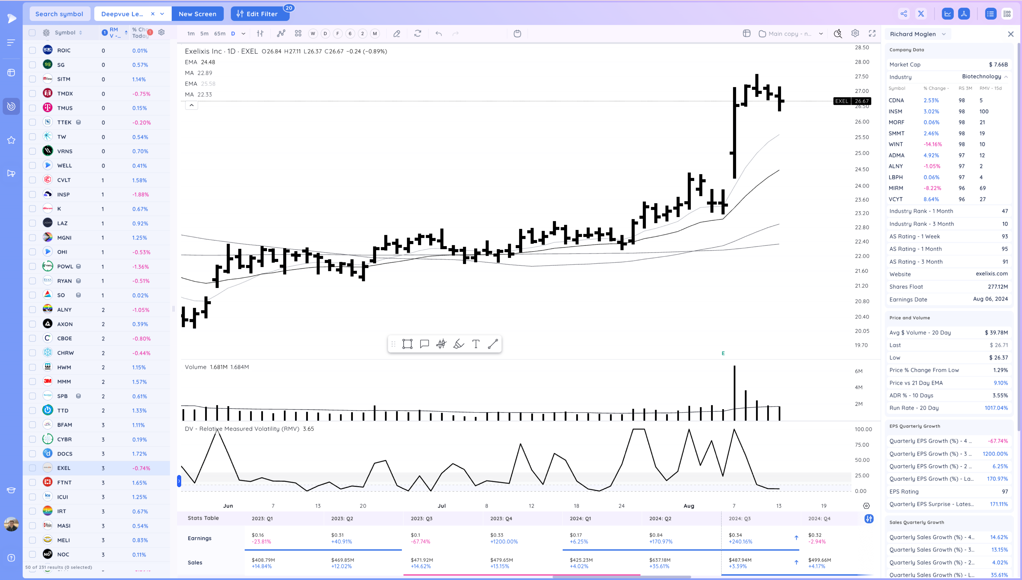
Task: Toggle the select-all checkbox in the symbol header
Action: point(32,33)
